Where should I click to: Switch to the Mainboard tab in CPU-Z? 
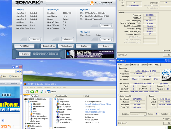[x=135, y=65]
